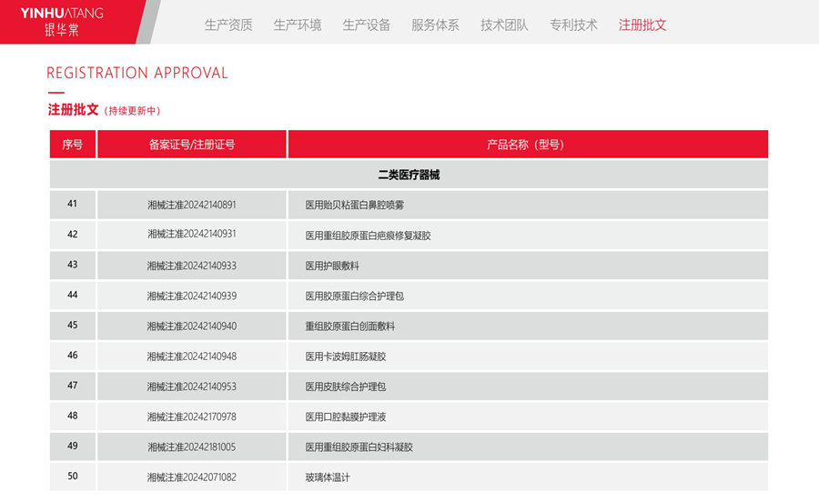The width and height of the screenshot is (819, 502).
Task: Go to the 生产环境 menu item
Action: point(298,25)
